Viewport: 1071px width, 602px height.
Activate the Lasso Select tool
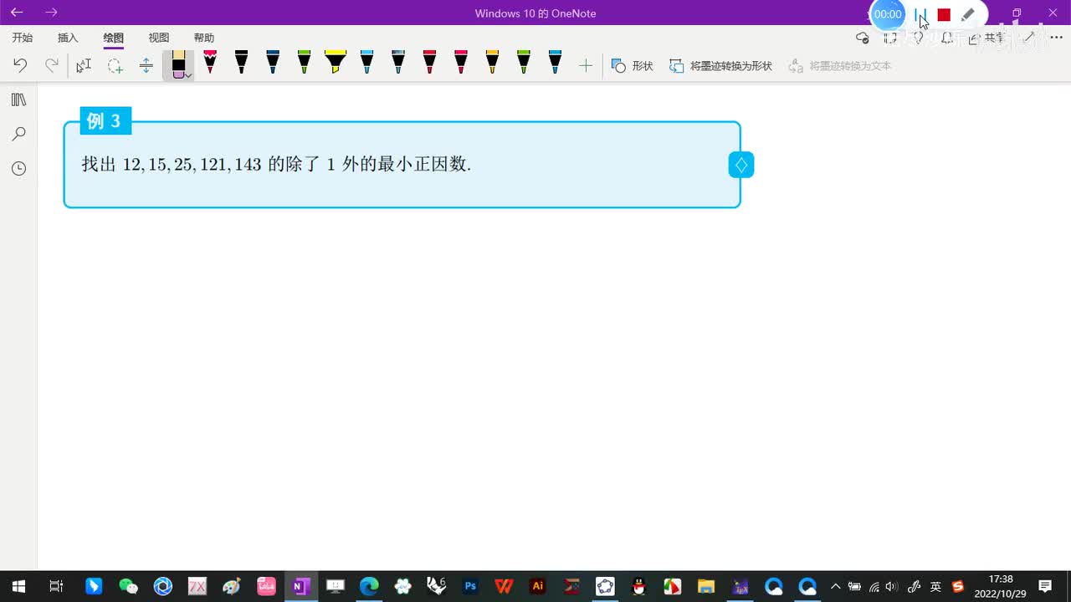[x=115, y=65]
